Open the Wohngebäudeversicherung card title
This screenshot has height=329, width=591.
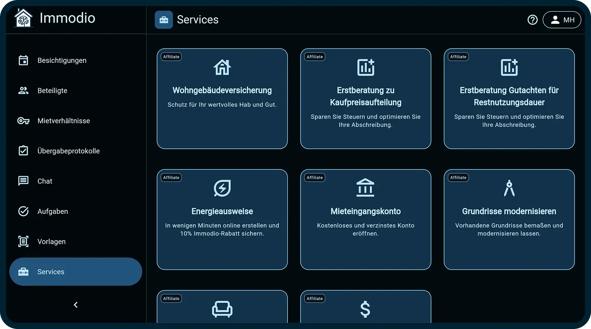click(x=222, y=90)
